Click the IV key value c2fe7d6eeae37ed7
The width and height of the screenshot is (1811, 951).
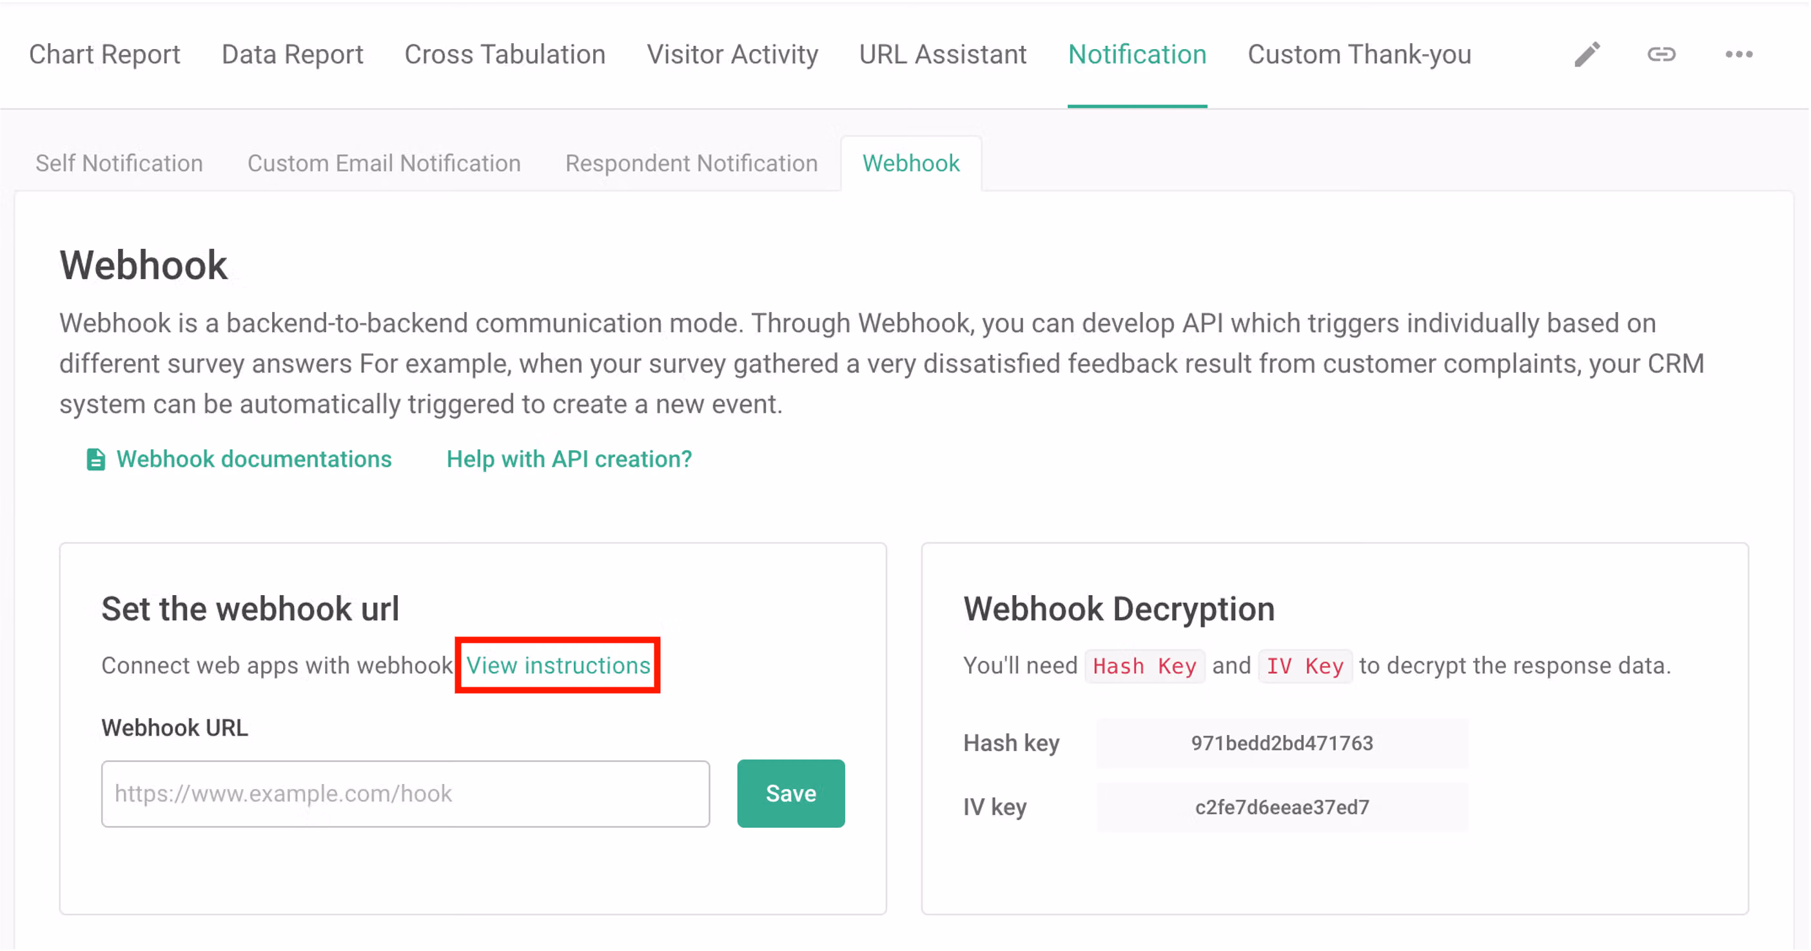pyautogui.click(x=1282, y=807)
